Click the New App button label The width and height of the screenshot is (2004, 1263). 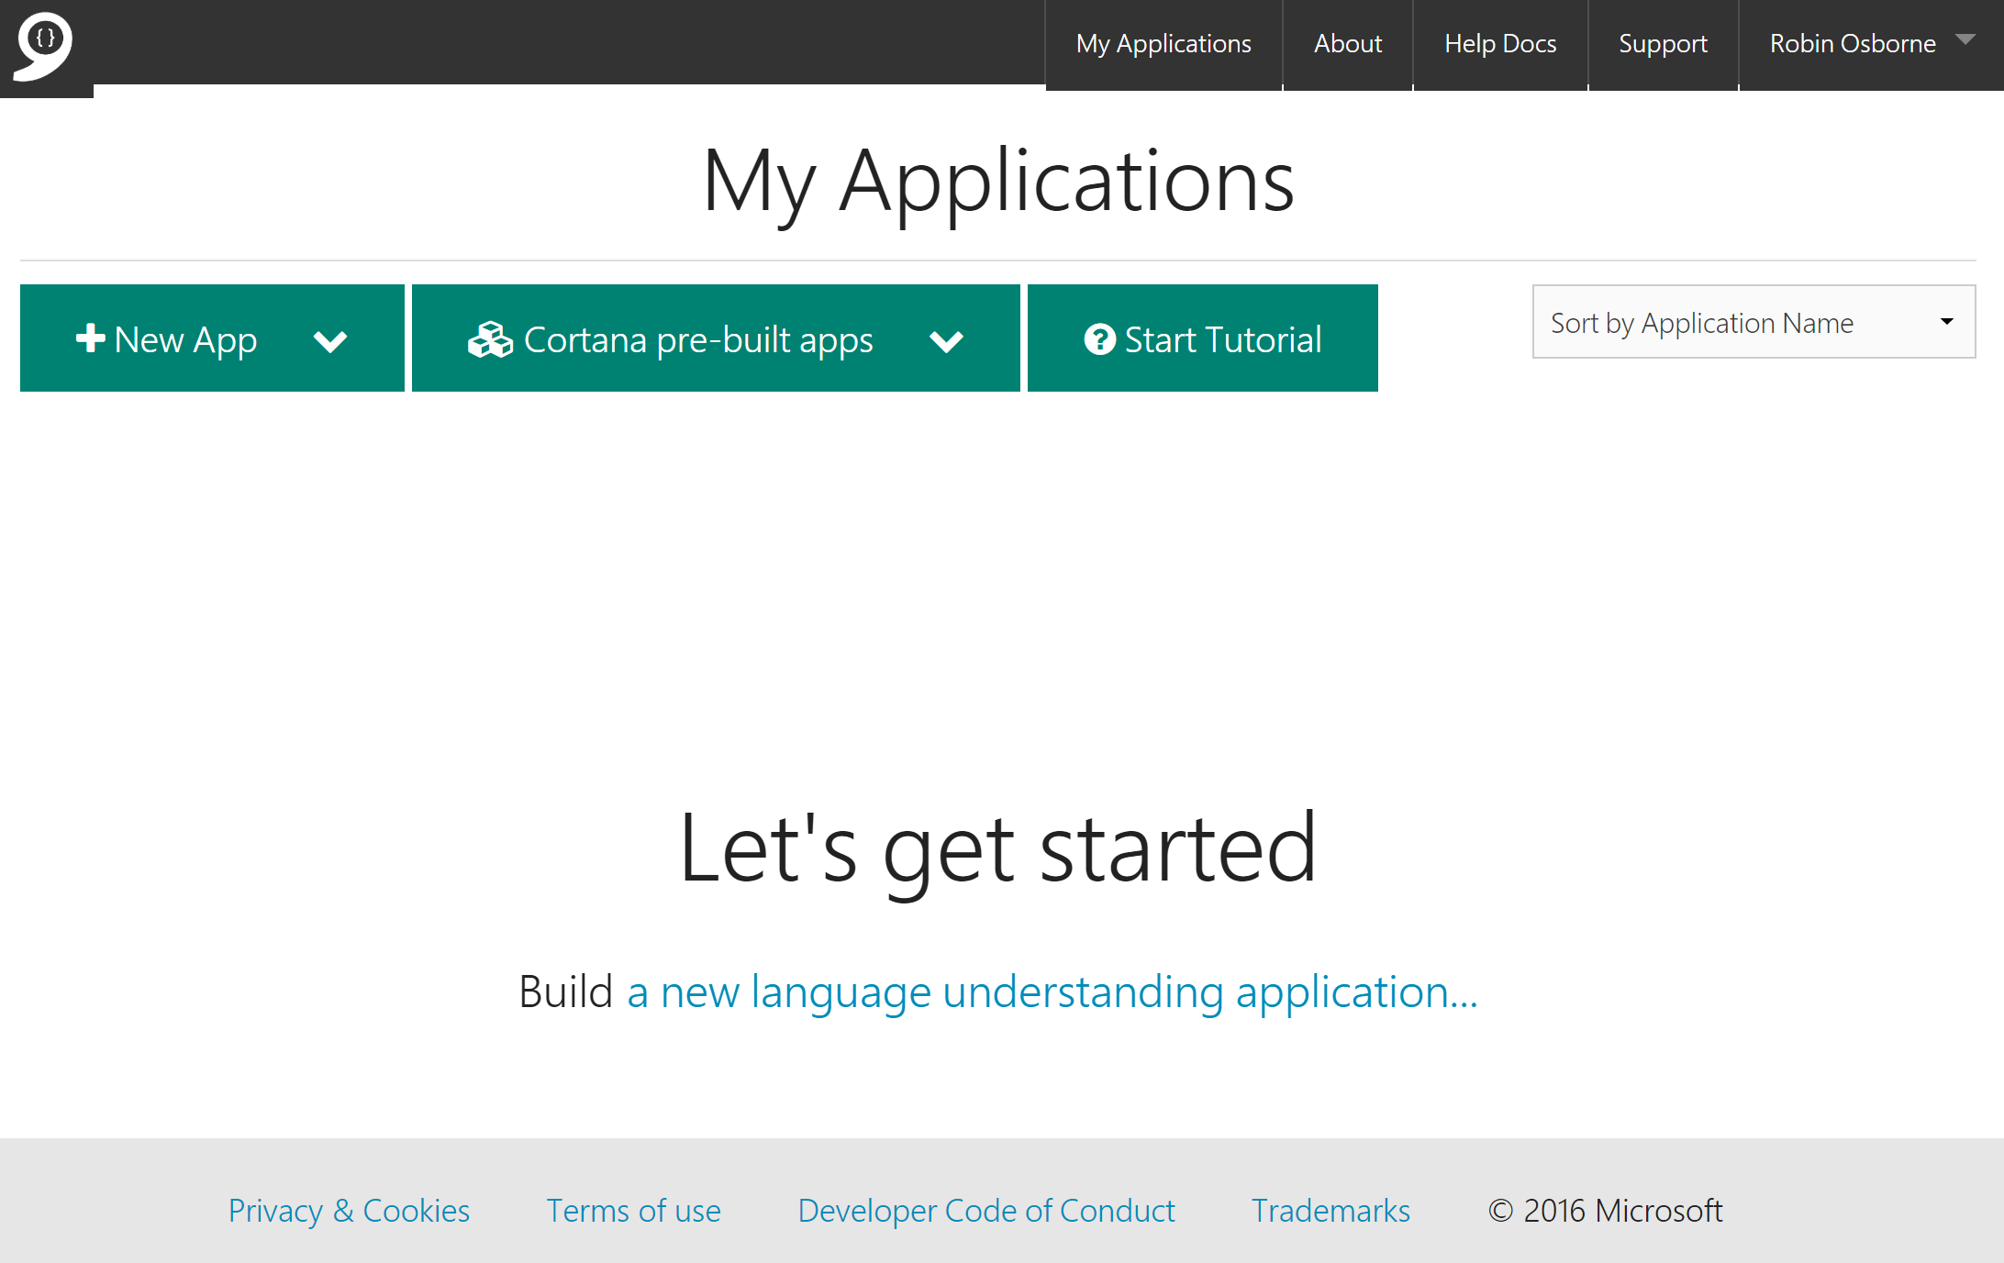click(185, 339)
